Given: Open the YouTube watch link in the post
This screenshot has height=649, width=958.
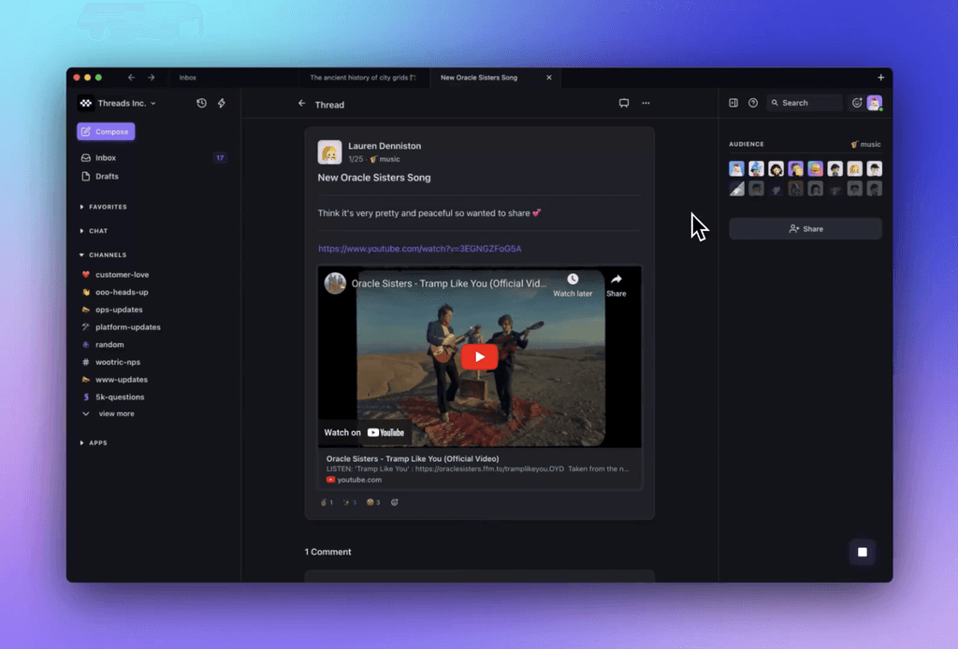Looking at the screenshot, I should [x=420, y=249].
